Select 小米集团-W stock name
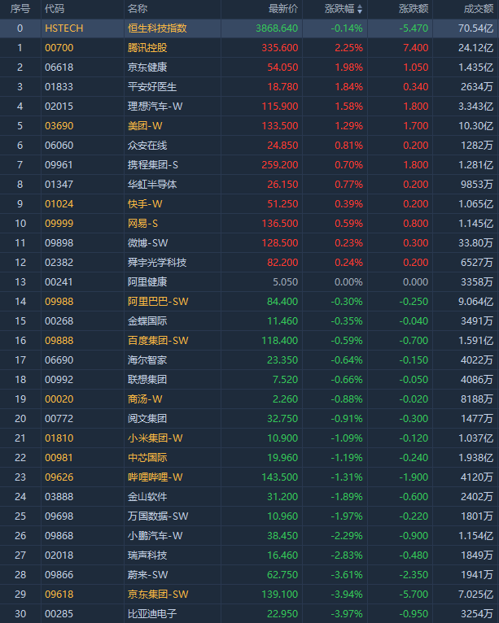 tap(155, 438)
